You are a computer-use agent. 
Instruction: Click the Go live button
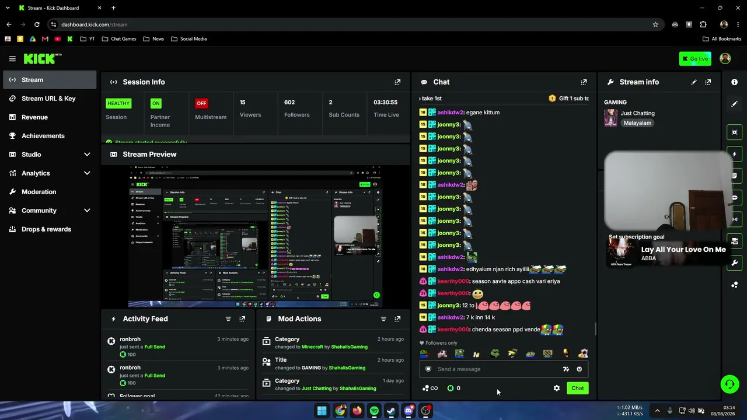coord(695,59)
